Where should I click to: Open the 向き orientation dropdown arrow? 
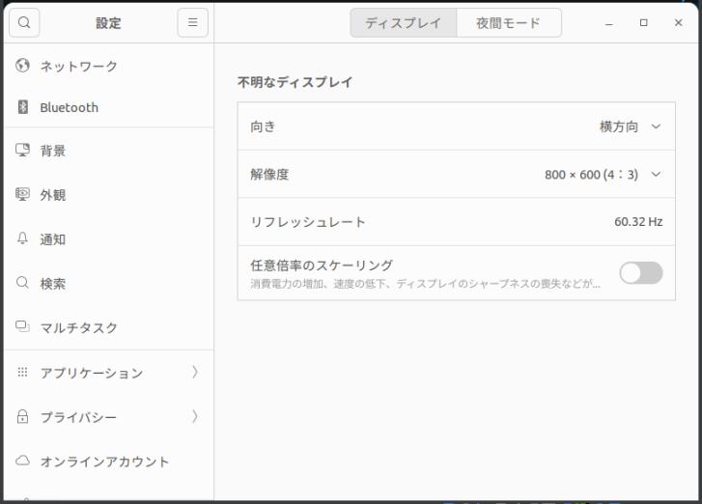tap(656, 126)
